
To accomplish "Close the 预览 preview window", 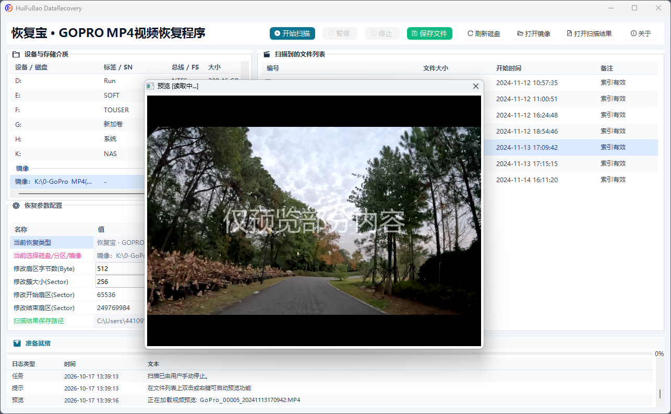I will pyautogui.click(x=475, y=86).
